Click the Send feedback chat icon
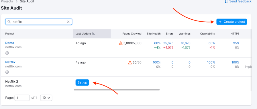257x109 pixels. (x=227, y=1)
